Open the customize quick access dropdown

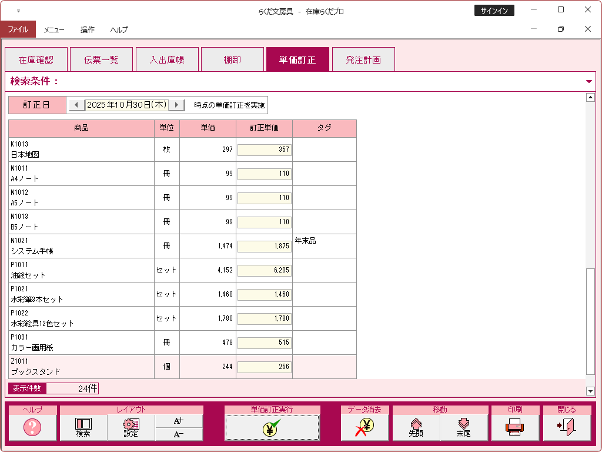pos(18,11)
